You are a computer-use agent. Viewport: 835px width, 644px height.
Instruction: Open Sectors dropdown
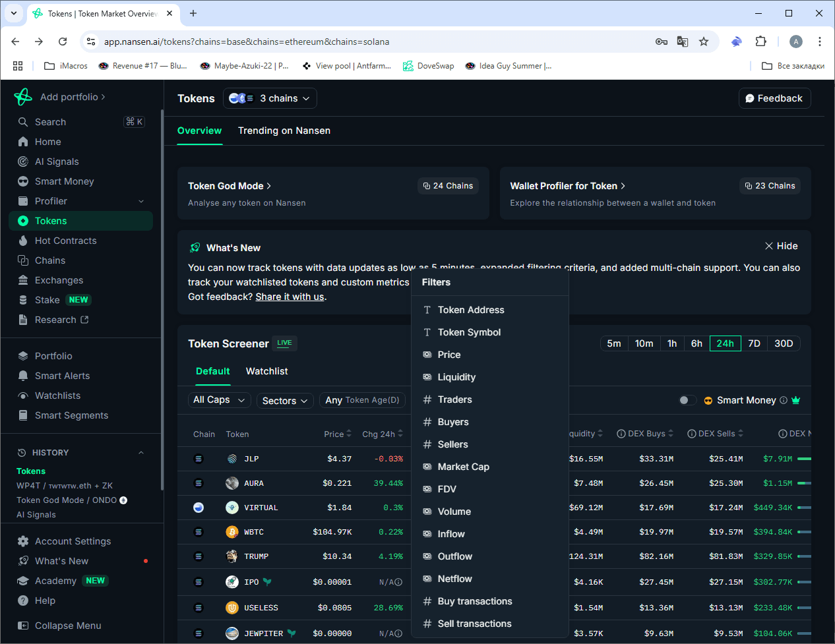point(285,401)
